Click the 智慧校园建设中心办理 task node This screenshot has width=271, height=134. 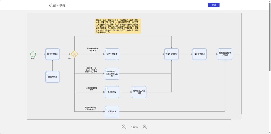225,54
